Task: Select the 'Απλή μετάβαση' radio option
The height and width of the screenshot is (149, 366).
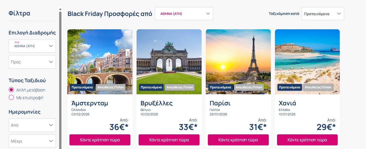Action: point(11,90)
